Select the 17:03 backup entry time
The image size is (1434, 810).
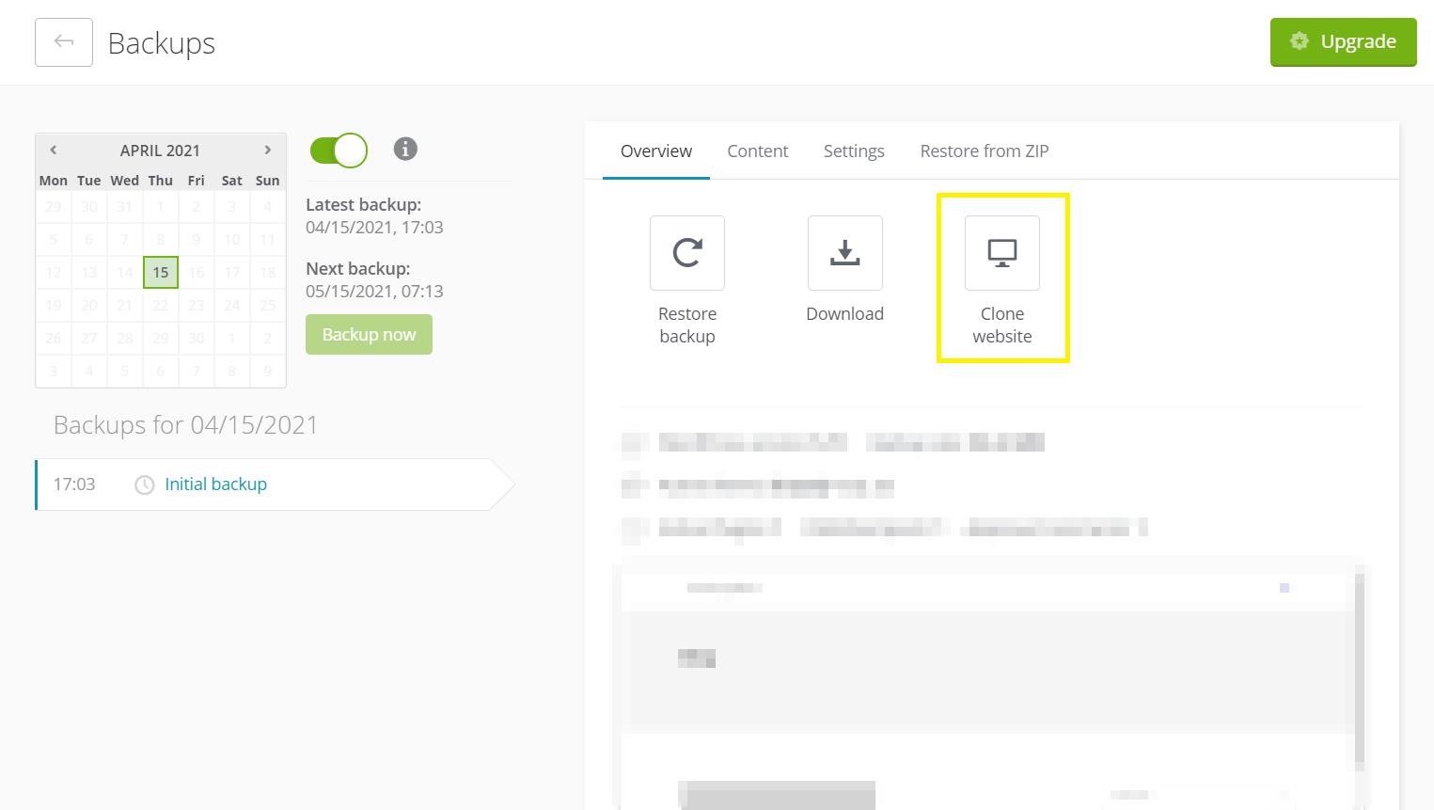(74, 484)
